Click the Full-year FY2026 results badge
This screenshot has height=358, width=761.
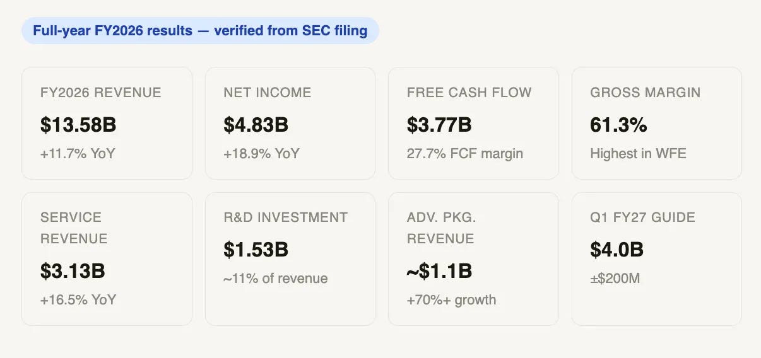point(200,30)
